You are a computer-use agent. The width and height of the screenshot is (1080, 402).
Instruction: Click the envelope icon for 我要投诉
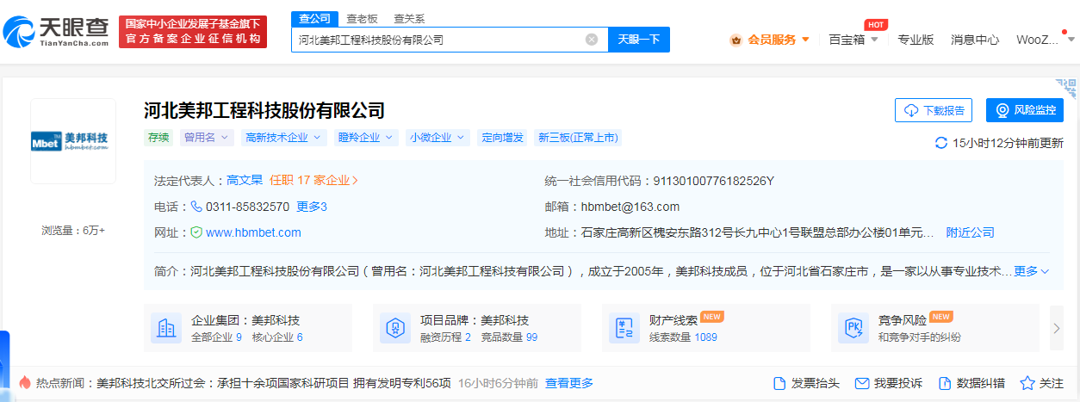861,383
